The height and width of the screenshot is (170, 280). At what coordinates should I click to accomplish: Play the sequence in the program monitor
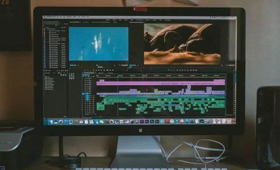tap(182, 70)
